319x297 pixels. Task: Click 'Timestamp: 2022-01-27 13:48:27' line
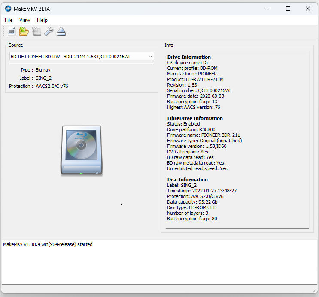click(202, 191)
